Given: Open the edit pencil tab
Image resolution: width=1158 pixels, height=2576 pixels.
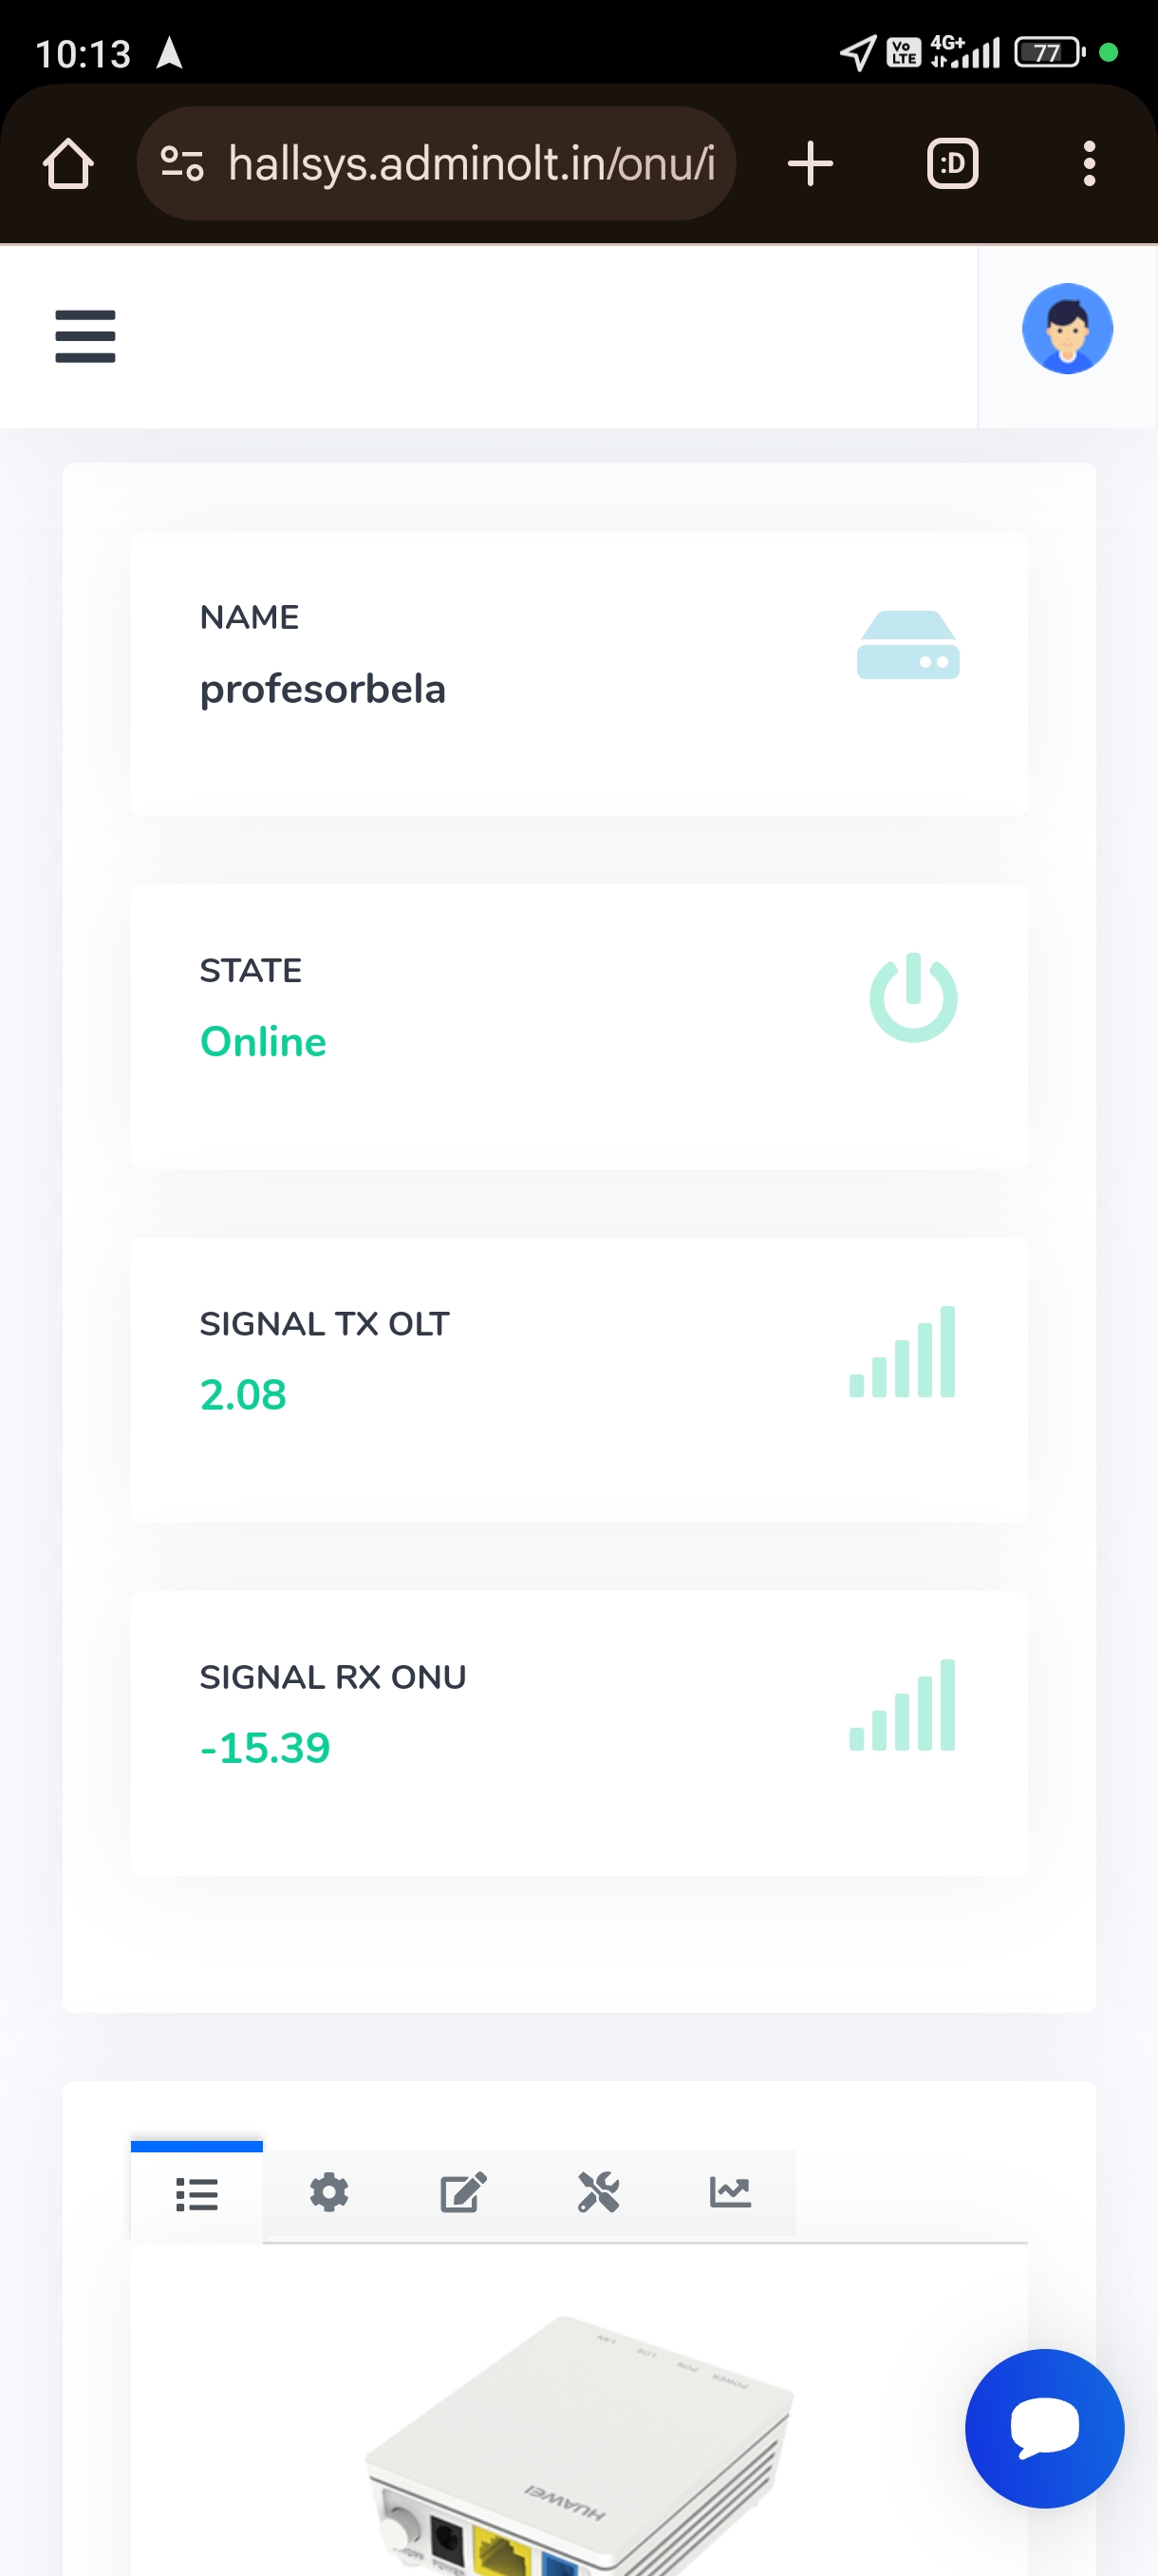Looking at the screenshot, I should [x=462, y=2192].
